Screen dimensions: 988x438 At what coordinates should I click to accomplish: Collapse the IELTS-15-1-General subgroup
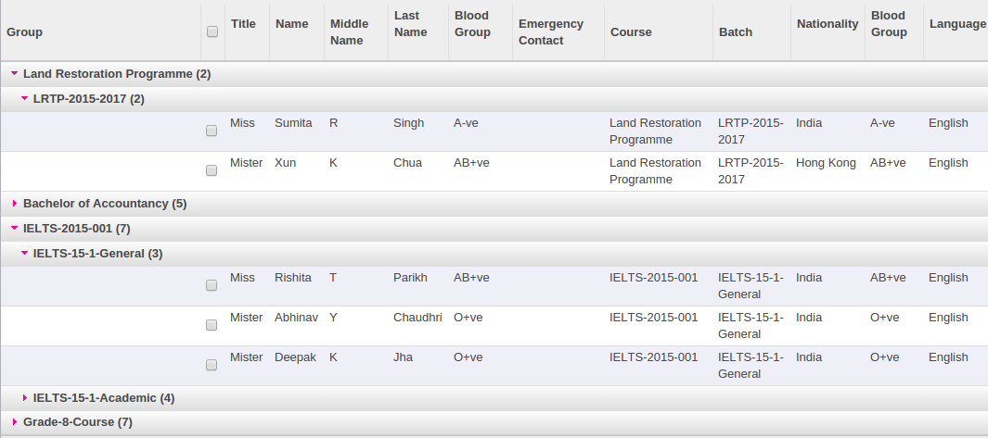tap(24, 253)
